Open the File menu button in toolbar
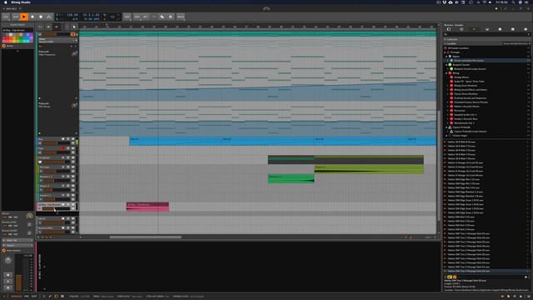 pos(6,17)
